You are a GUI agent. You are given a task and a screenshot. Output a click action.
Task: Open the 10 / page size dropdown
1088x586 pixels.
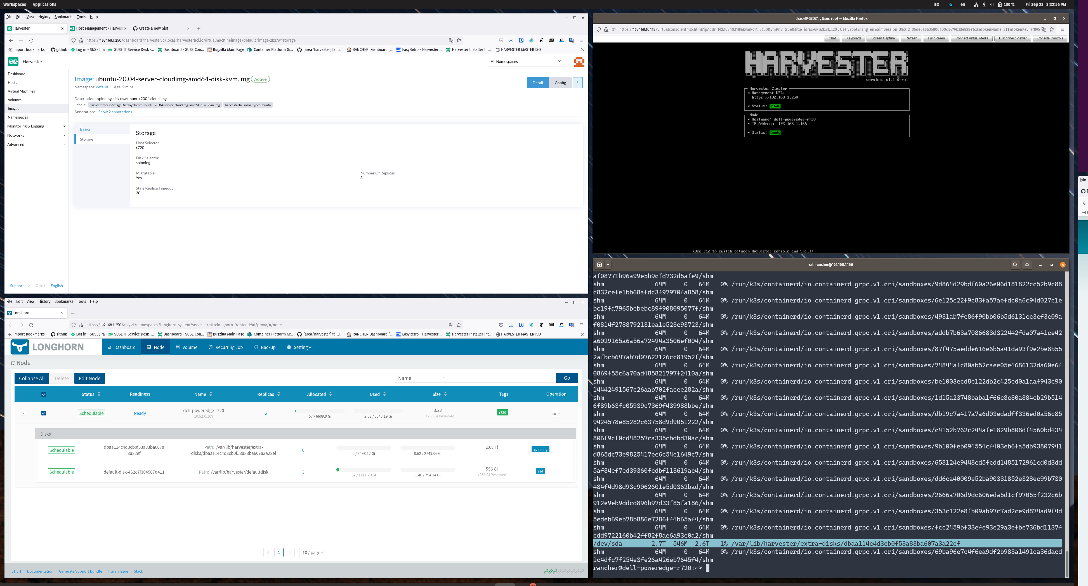(x=313, y=552)
